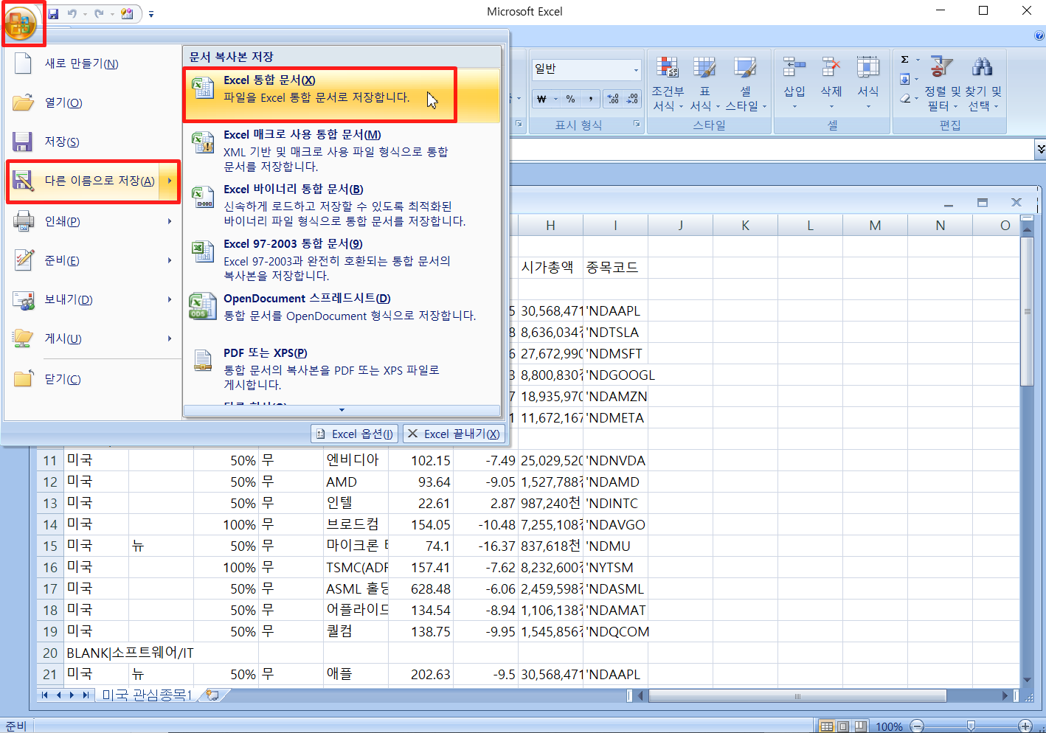Click the first-sheet navigation arrow
The height and width of the screenshot is (733, 1046).
45,695
